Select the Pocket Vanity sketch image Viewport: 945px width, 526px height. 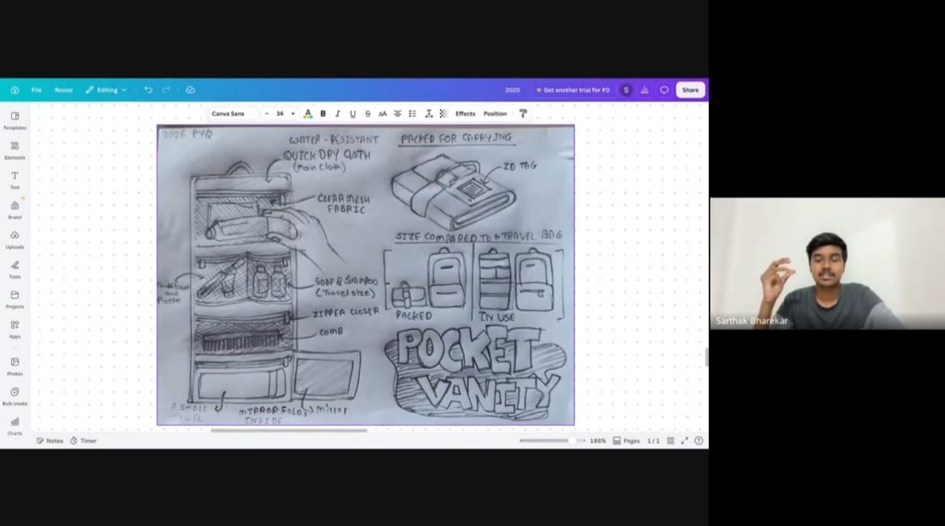pyautogui.click(x=366, y=275)
